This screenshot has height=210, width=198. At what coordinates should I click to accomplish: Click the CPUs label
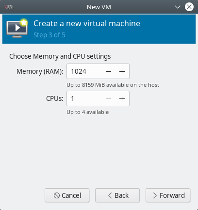click(55, 98)
